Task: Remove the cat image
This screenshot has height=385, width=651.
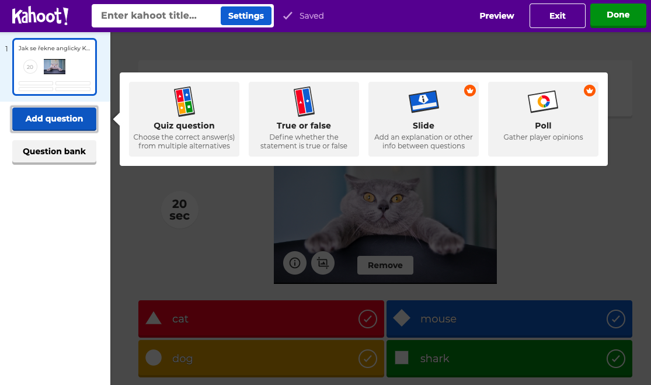Action: coord(385,265)
